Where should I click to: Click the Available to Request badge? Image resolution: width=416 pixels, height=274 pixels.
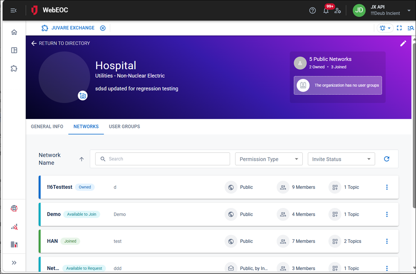click(84, 268)
